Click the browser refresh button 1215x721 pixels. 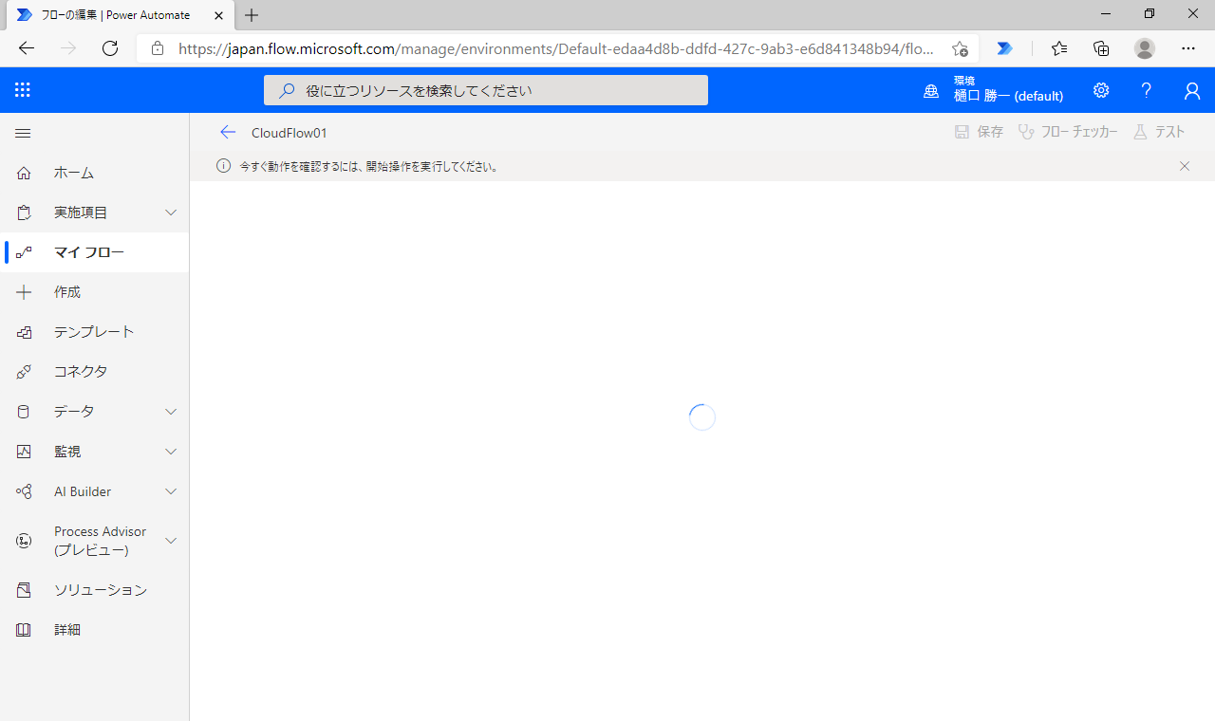click(110, 48)
